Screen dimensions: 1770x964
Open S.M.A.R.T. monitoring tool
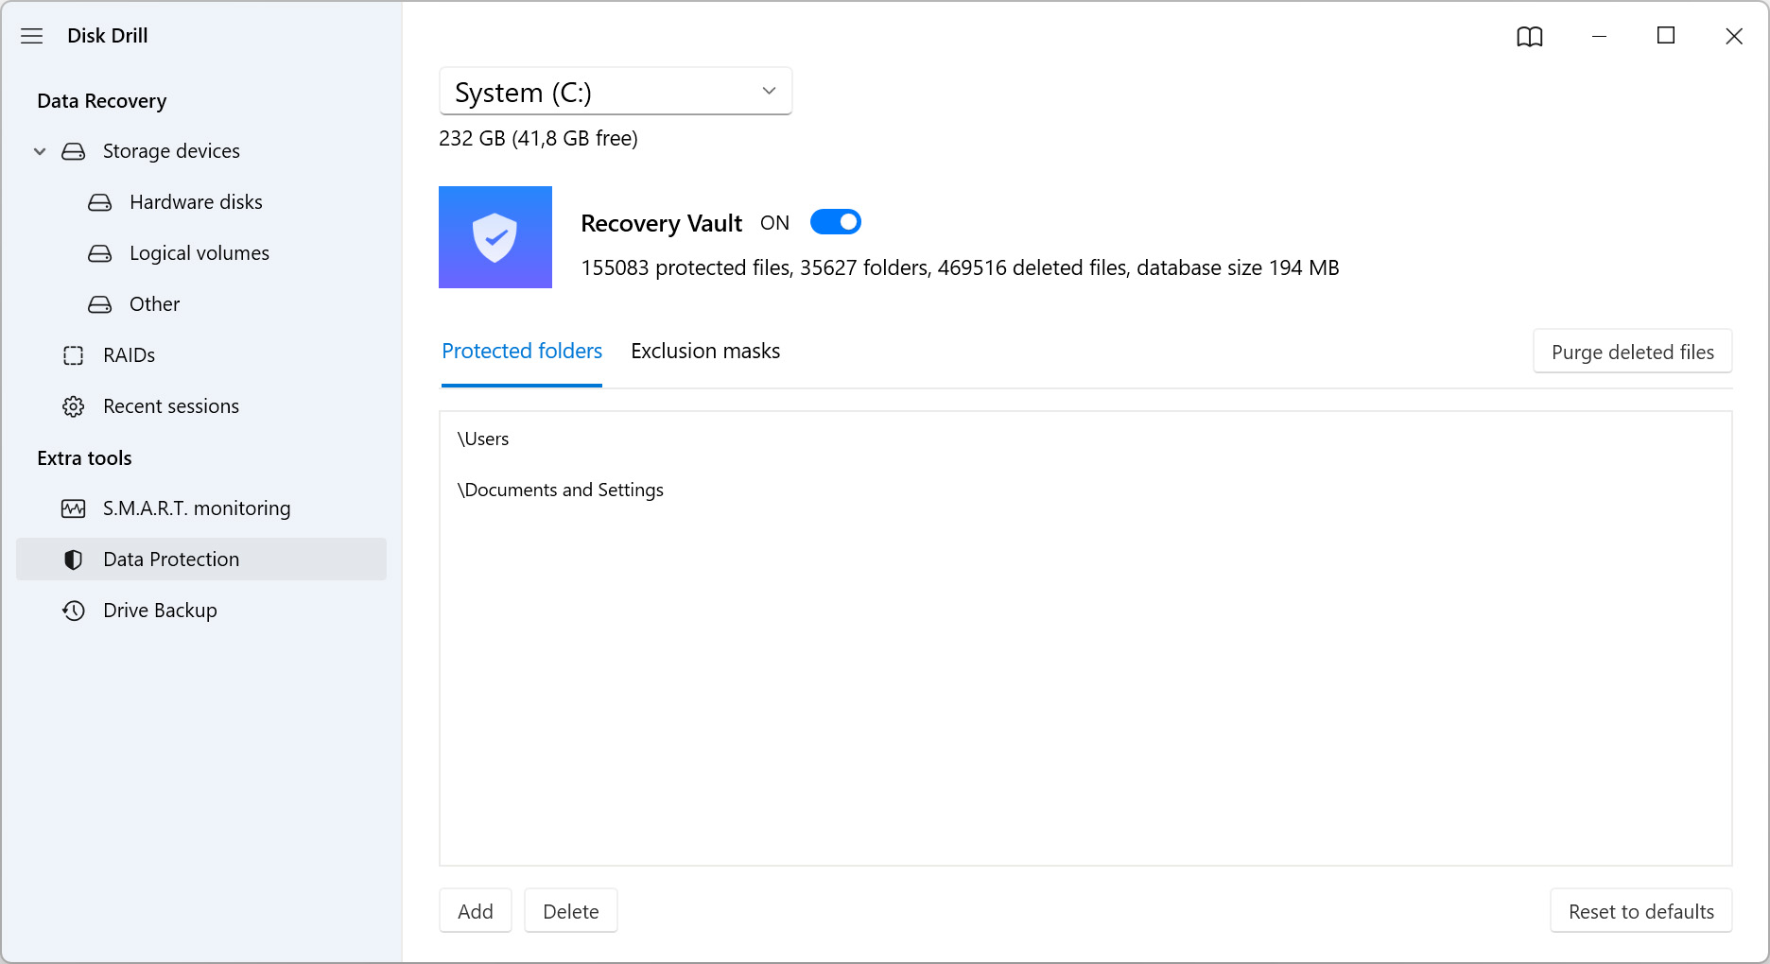tap(201, 508)
